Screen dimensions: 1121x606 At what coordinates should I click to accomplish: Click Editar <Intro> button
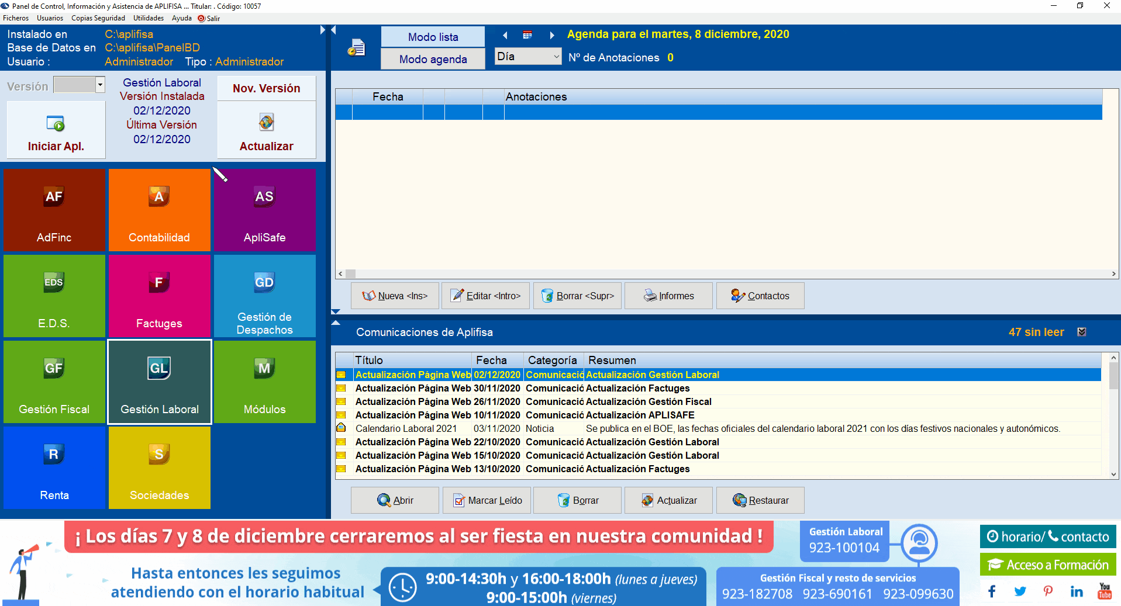486,296
